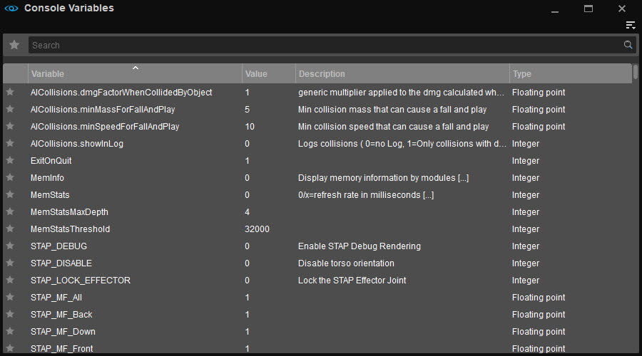Viewport: 642px width, 356px height.
Task: Click '0/x=refresh rate in milliseconds' description
Action: point(366,195)
